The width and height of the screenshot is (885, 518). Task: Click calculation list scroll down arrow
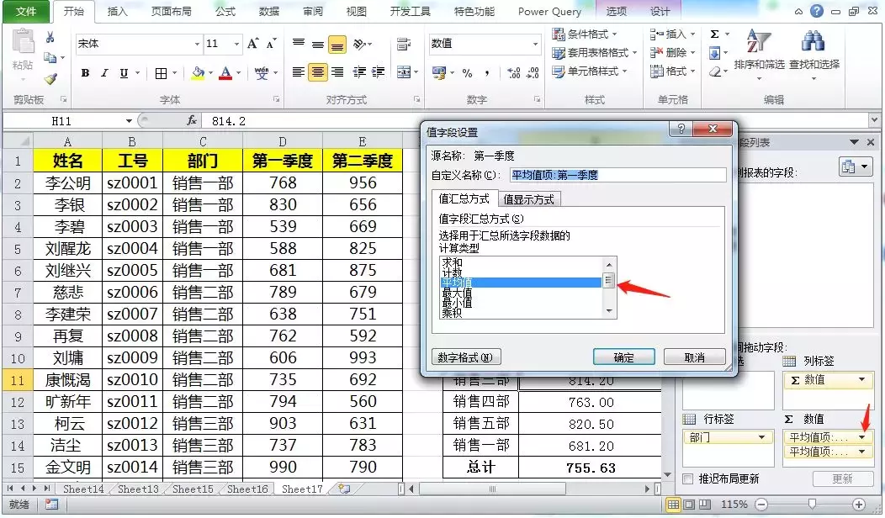(x=608, y=311)
